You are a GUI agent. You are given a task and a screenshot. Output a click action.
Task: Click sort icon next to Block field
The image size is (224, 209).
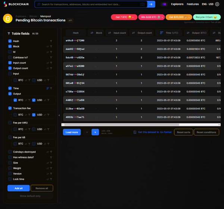(x=48, y=47)
